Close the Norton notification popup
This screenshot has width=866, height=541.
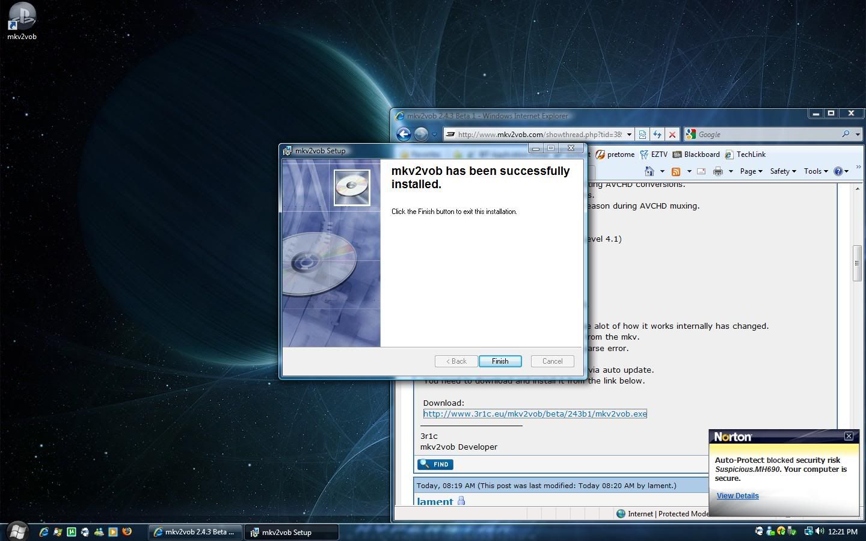pyautogui.click(x=849, y=436)
